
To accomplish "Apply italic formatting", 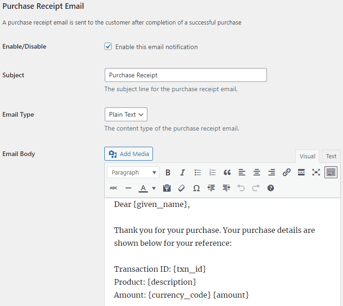I will 183,173.
